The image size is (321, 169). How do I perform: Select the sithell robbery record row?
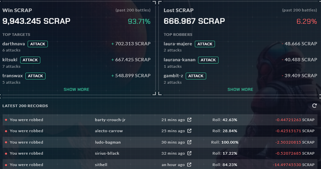160,164
